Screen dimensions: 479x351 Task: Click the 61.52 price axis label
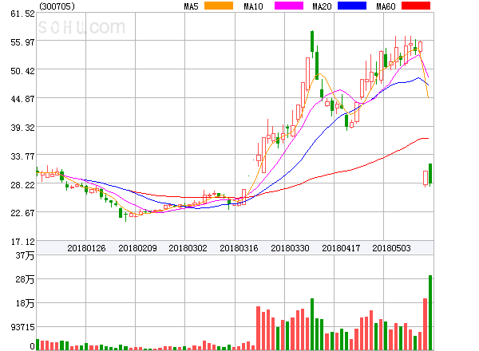pos(22,14)
